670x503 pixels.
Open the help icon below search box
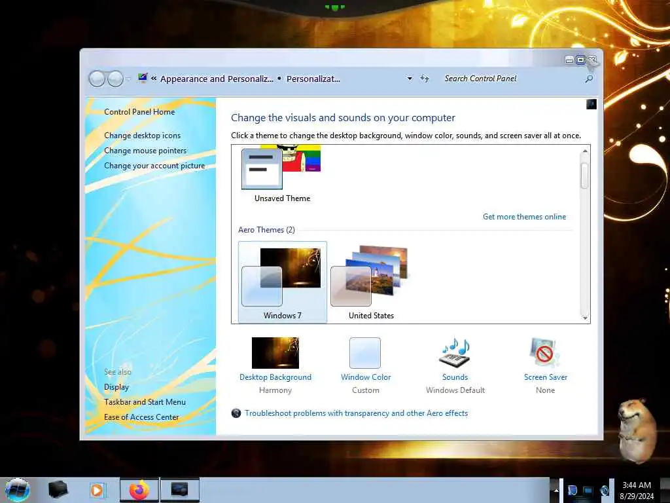[591, 104]
